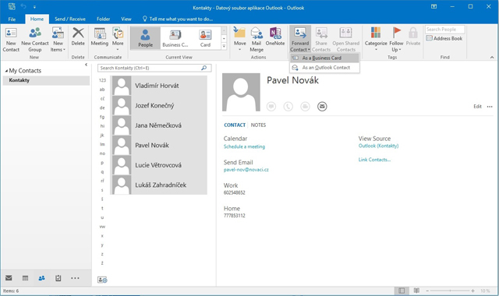Switch to NOTES tab

coord(258,125)
